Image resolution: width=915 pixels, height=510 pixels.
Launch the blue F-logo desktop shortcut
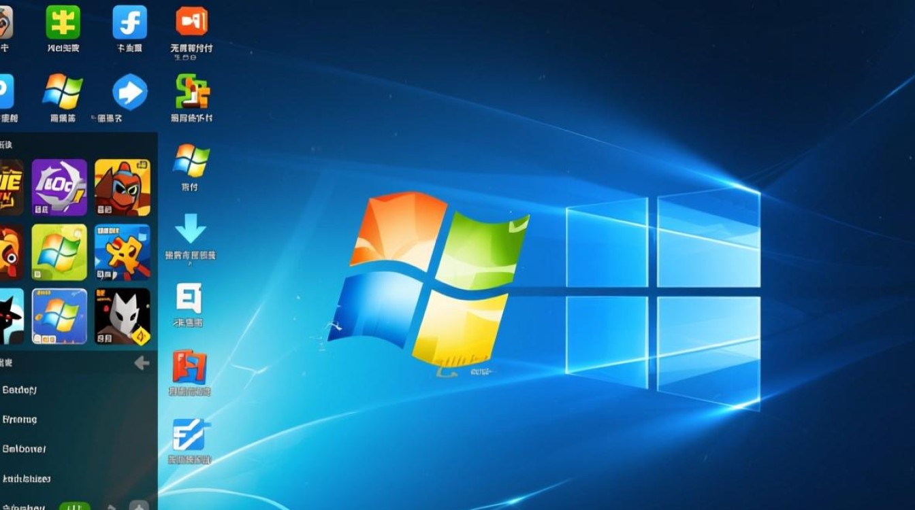[189, 436]
